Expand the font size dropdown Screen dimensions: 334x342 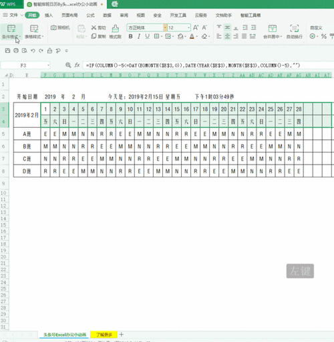pyautogui.click(x=188, y=27)
